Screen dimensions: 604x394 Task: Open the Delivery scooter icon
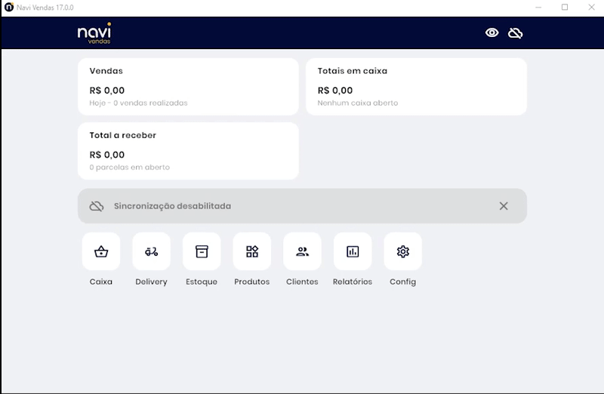151,251
